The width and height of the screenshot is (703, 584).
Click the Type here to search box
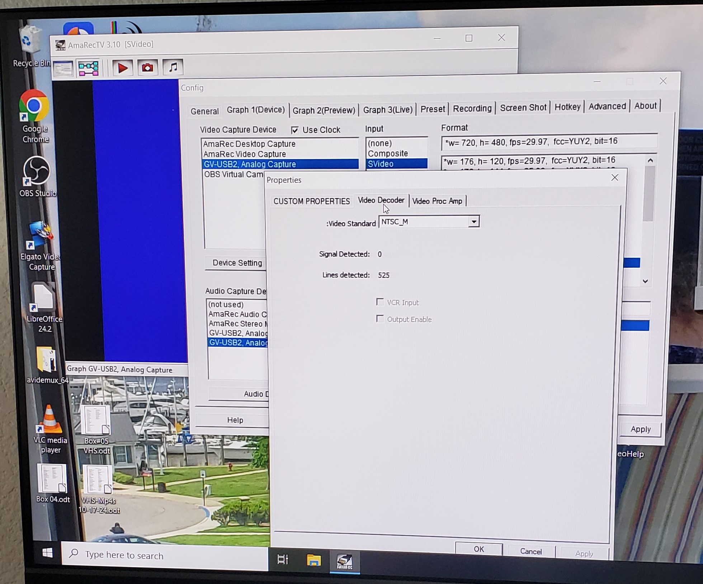165,555
